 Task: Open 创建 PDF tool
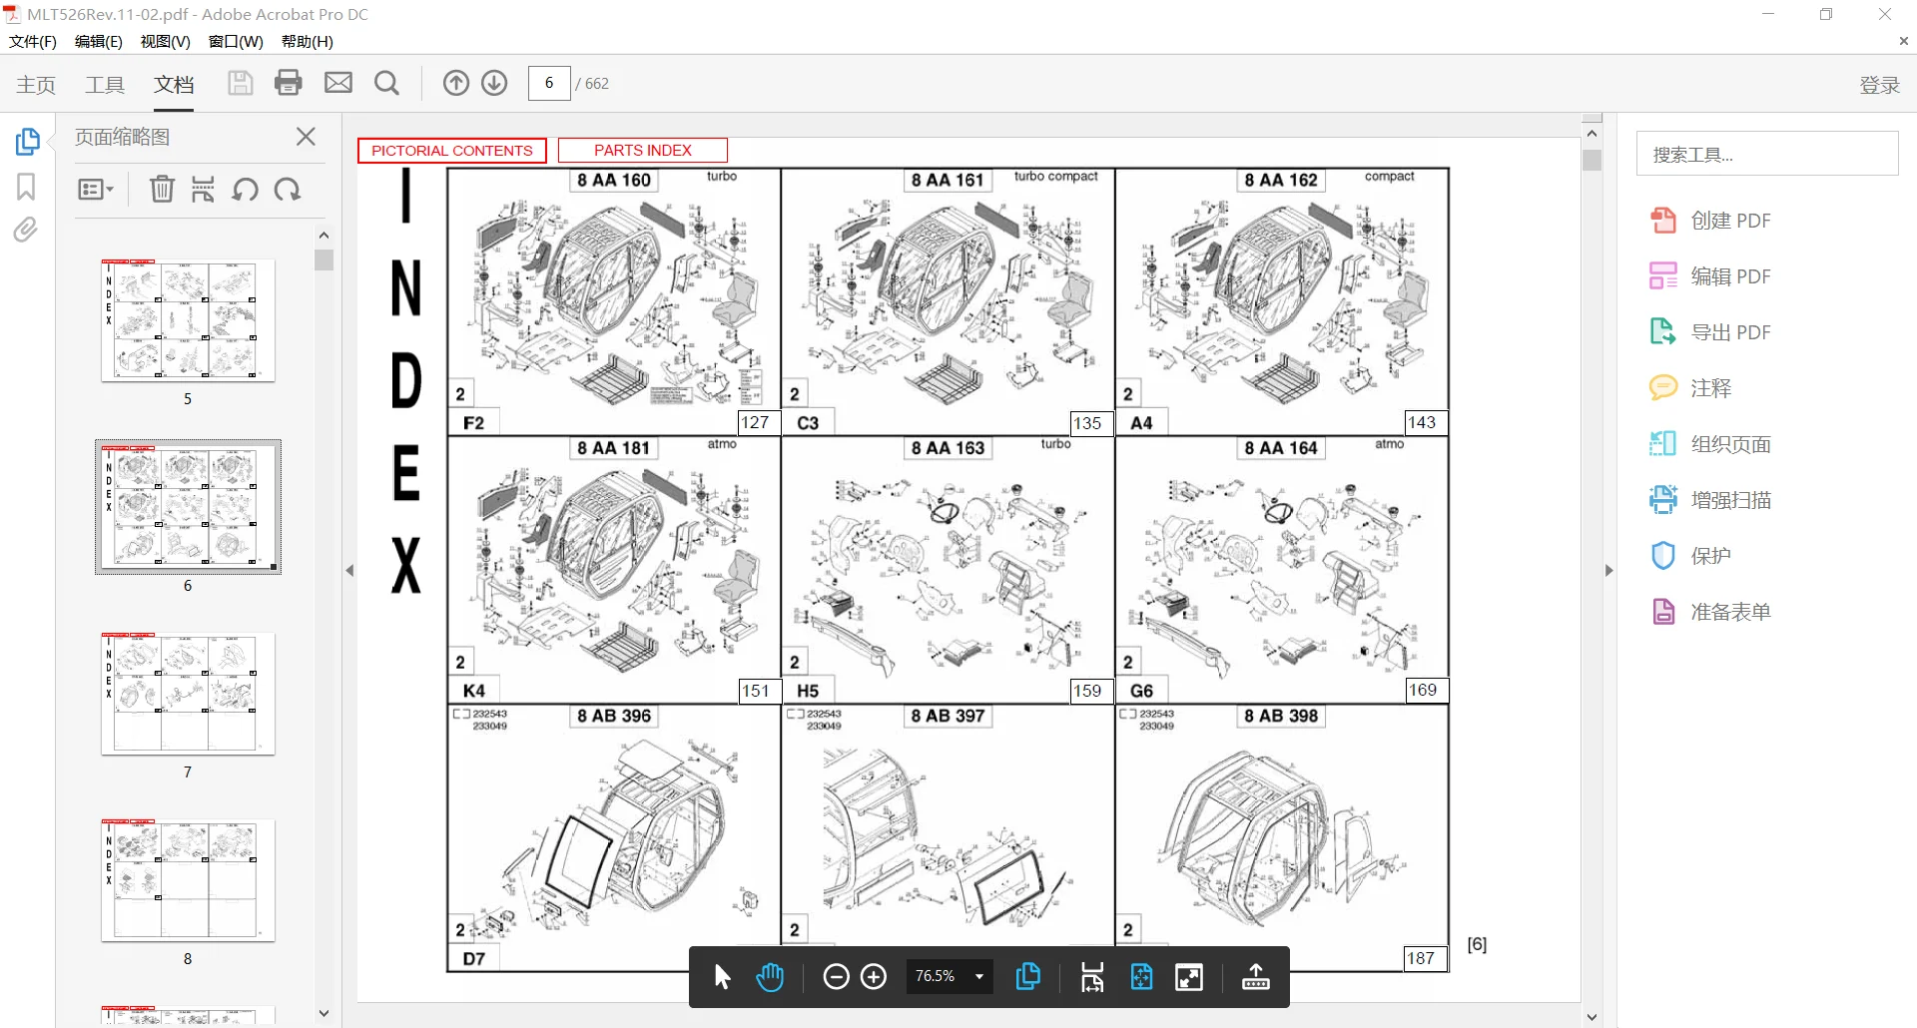[1710, 221]
